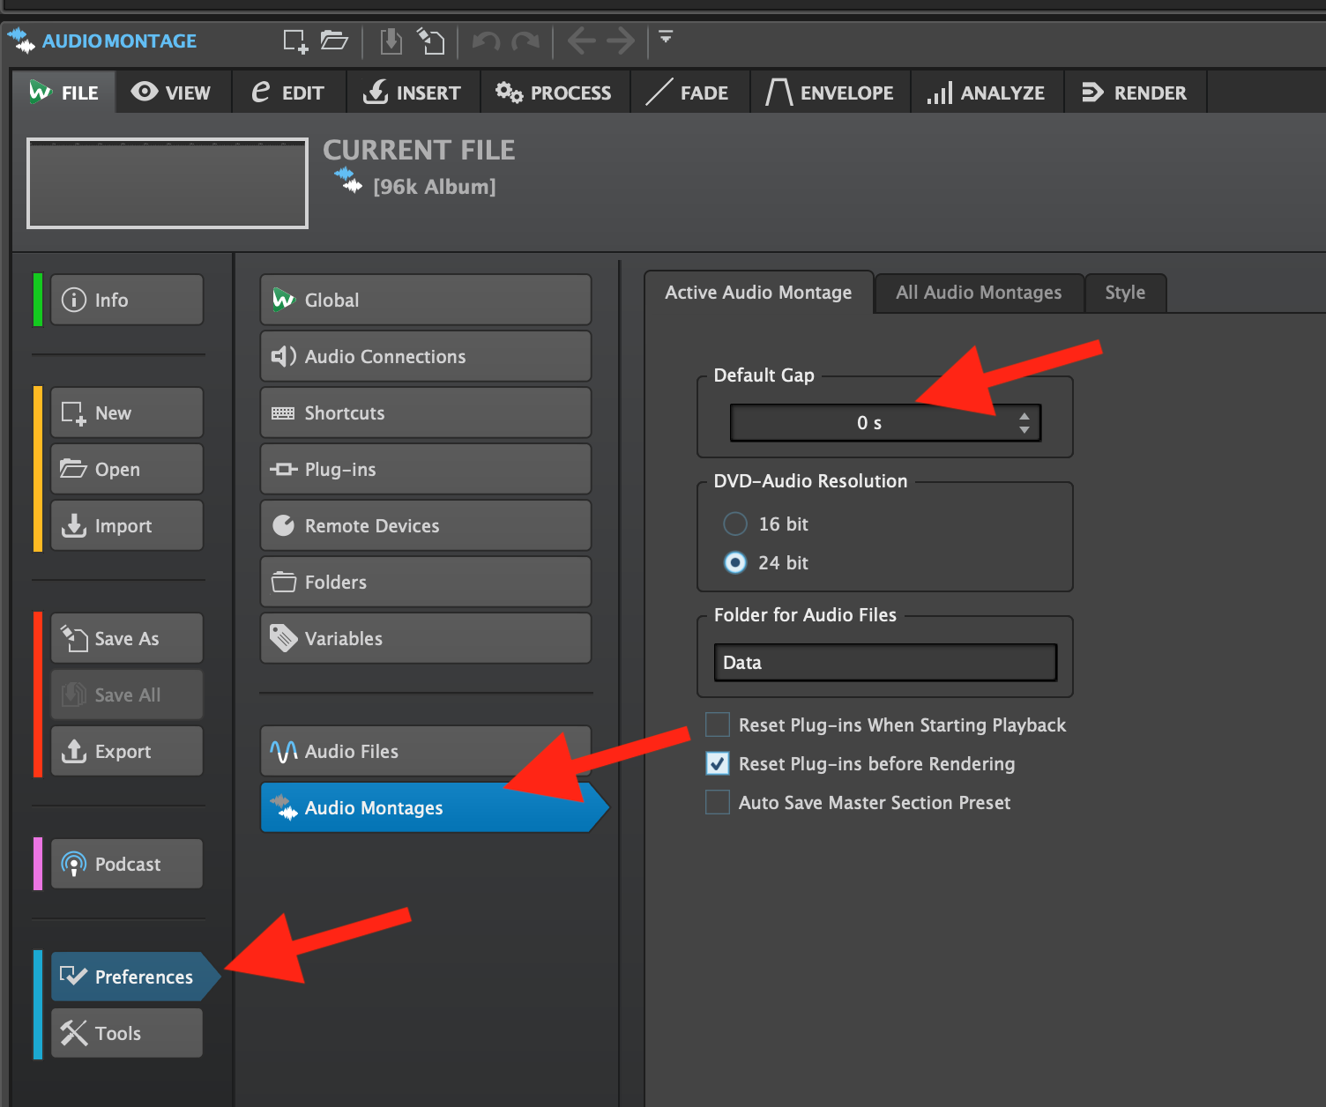Open the toolbar customize dropdown arrow
The image size is (1326, 1107).
[666, 37]
